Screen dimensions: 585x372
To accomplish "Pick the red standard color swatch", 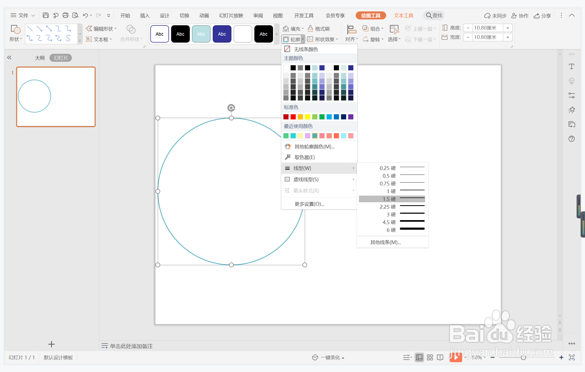I will [293, 117].
